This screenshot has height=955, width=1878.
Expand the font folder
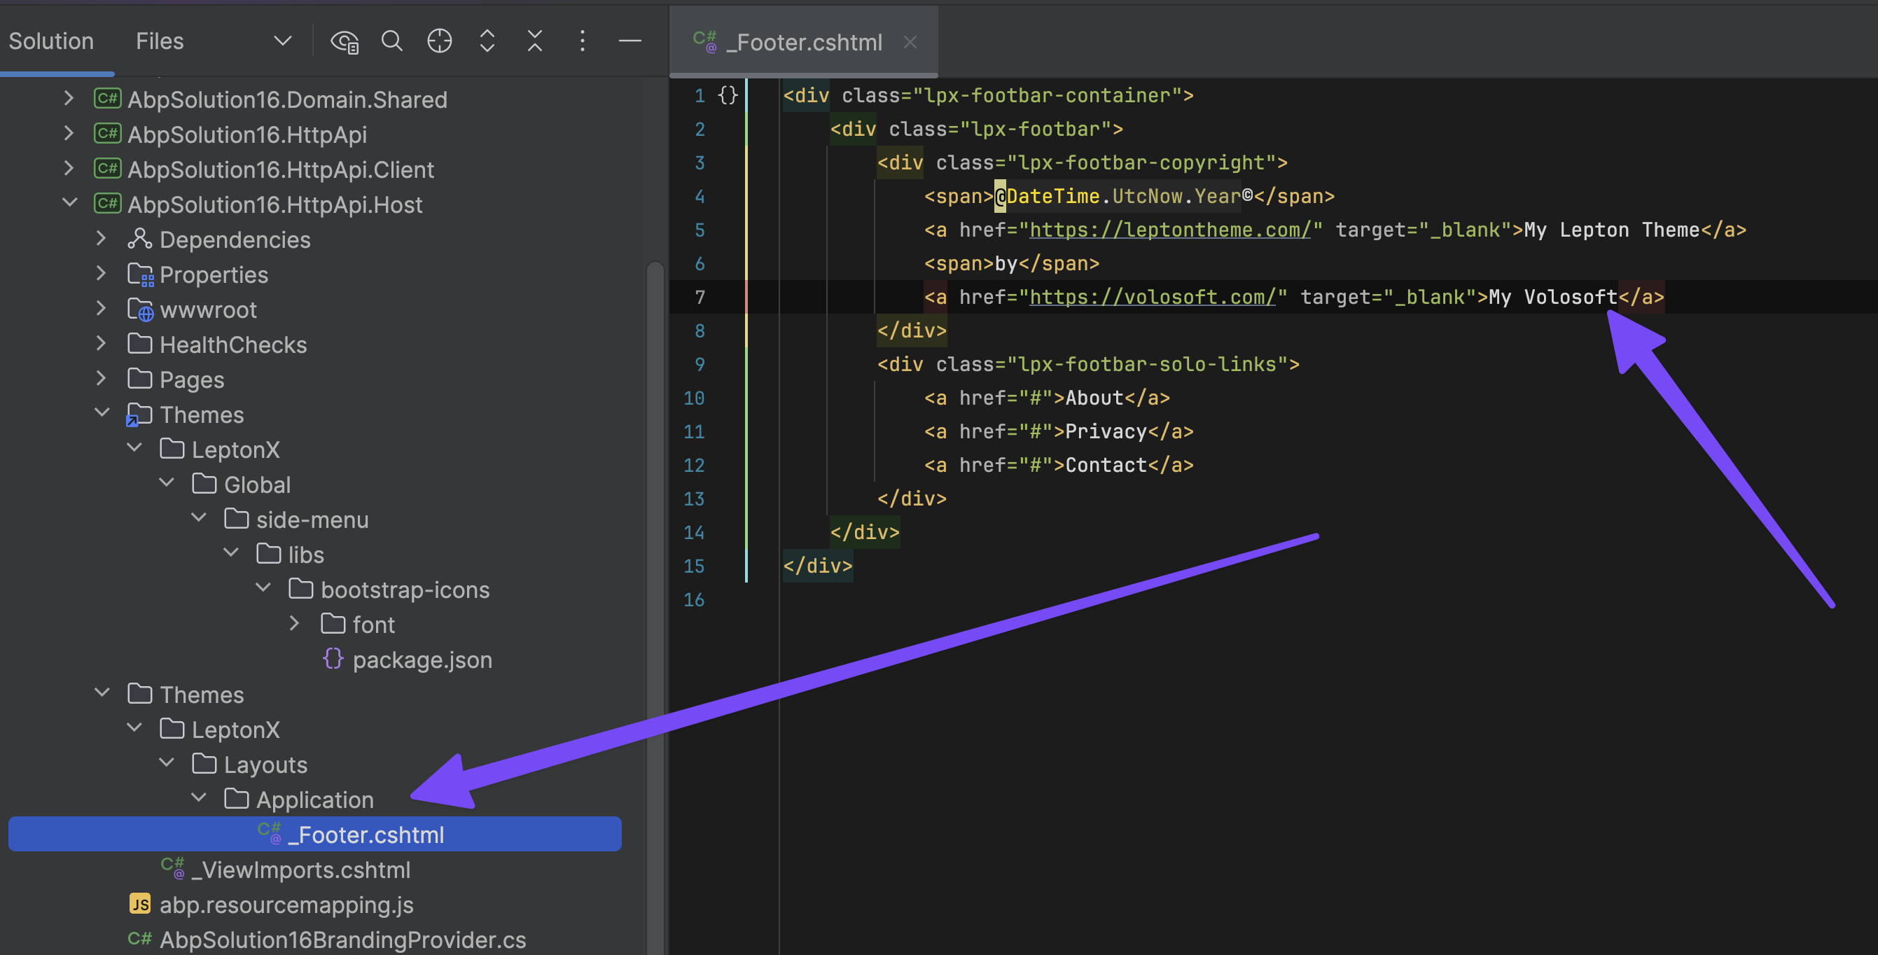(295, 623)
